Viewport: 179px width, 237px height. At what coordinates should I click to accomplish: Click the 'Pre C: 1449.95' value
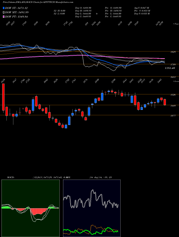[113, 17]
